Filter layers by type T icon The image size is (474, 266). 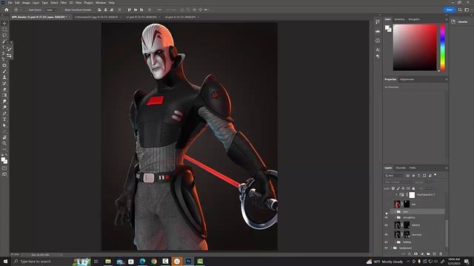click(x=418, y=176)
